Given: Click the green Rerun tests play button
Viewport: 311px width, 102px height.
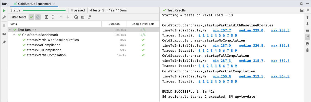Looking at the screenshot, I should coord(4,11).
